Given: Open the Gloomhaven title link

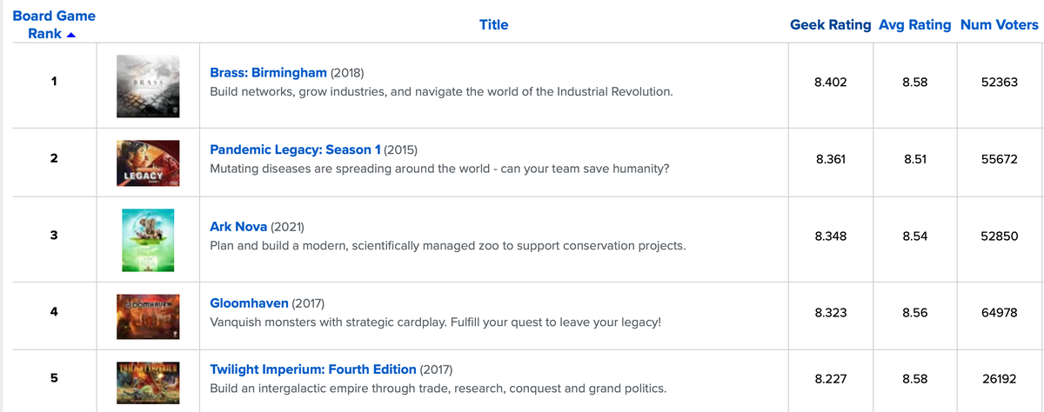Looking at the screenshot, I should (x=250, y=303).
